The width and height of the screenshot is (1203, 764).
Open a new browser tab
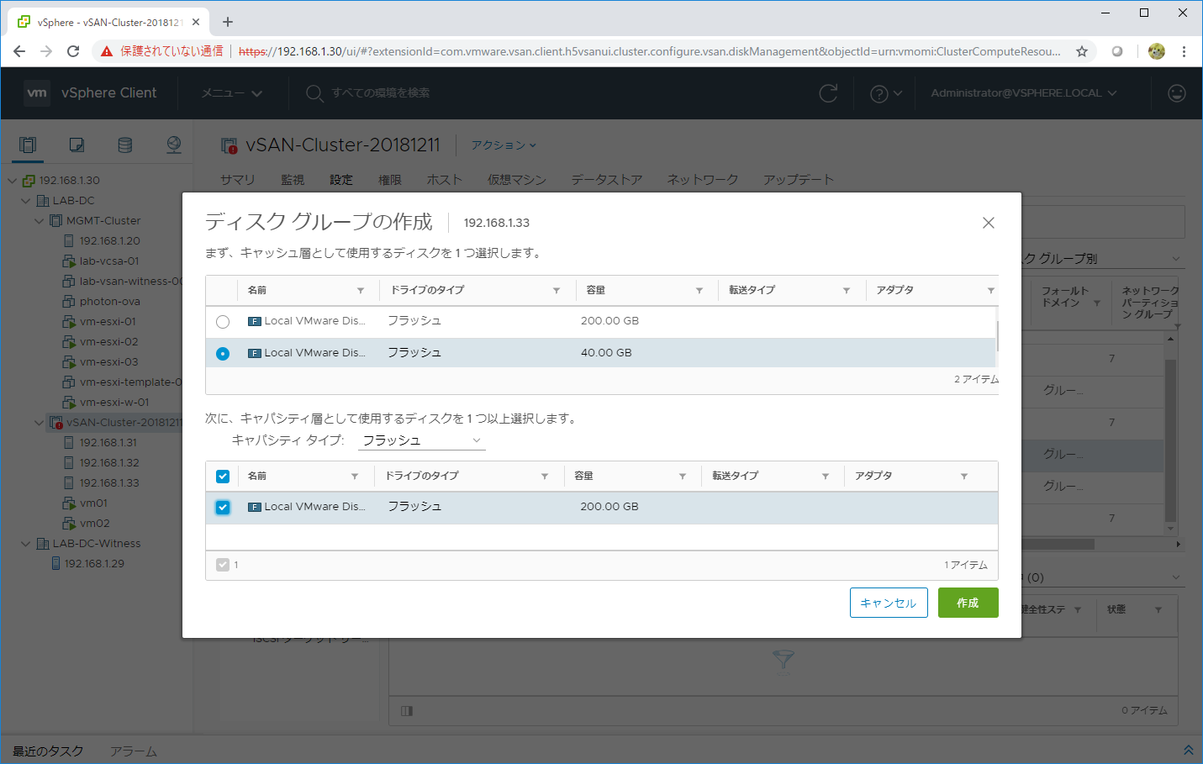[228, 22]
